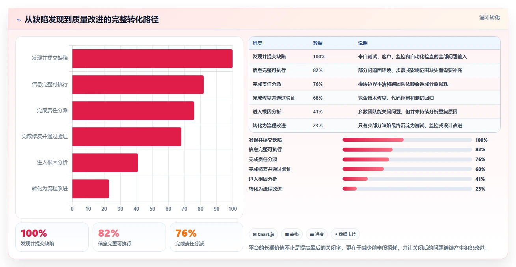
Task: Click the 进度 tag chip
Action: [x=317, y=234]
